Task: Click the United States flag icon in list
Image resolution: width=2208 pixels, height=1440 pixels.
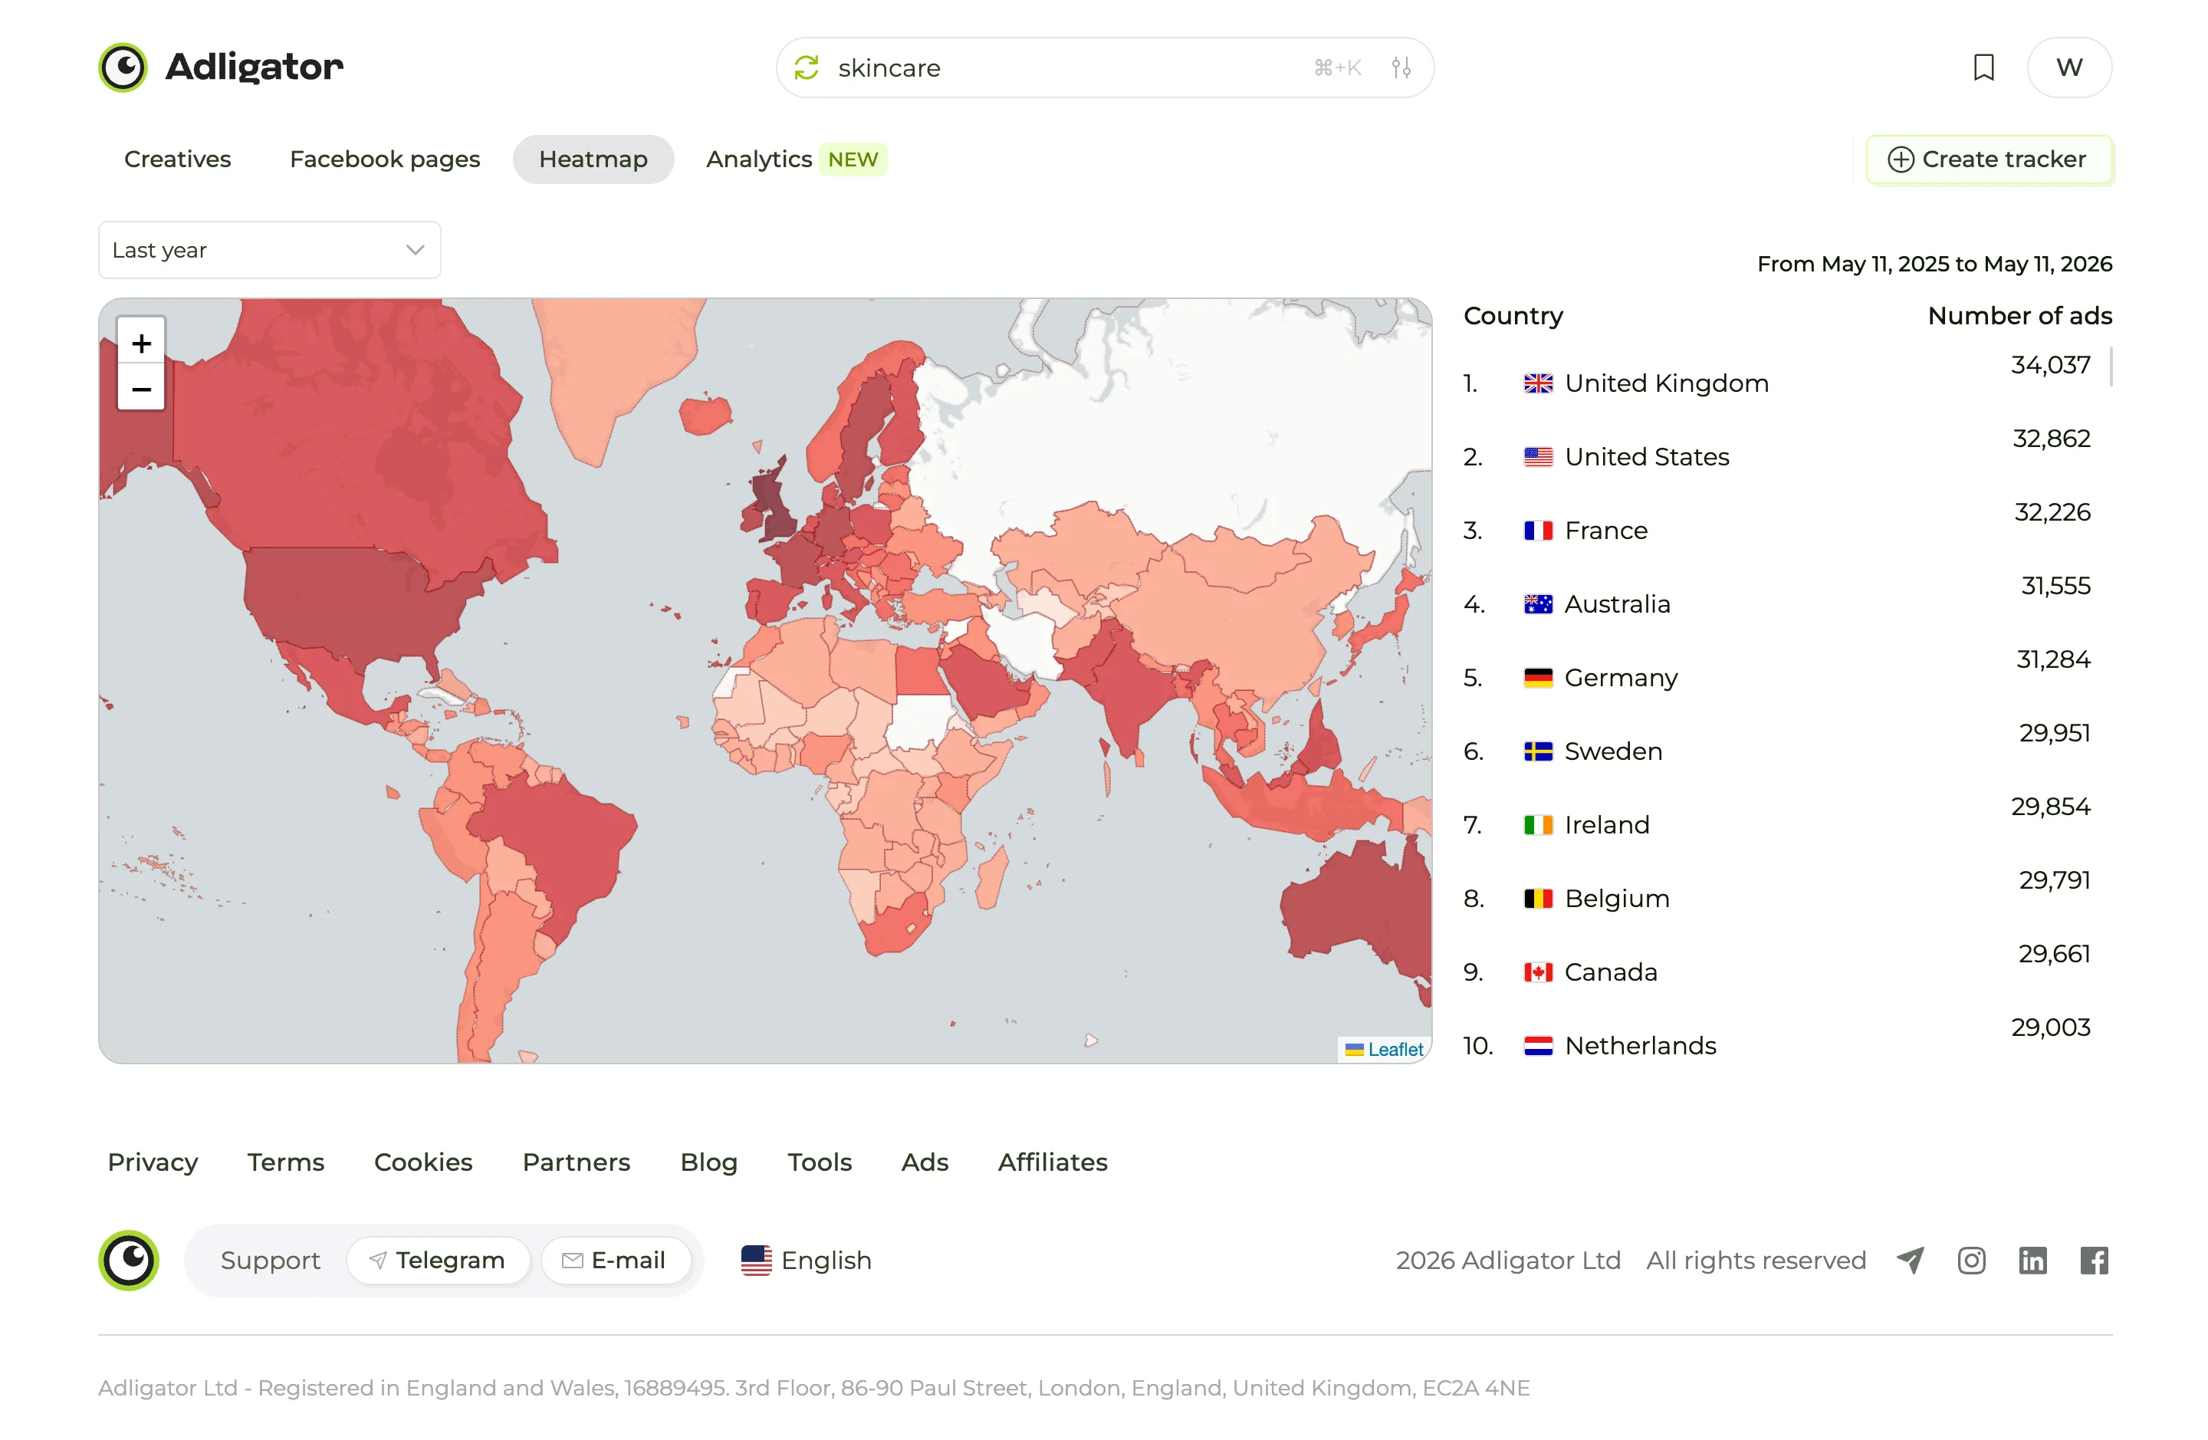Action: 1537,456
